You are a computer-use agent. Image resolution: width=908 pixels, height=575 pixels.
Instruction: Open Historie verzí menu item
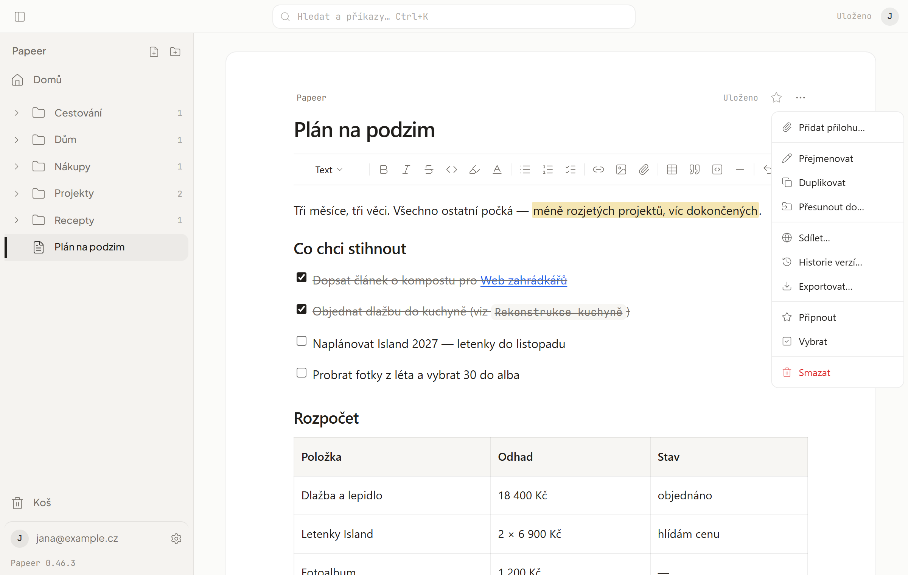tap(837, 262)
